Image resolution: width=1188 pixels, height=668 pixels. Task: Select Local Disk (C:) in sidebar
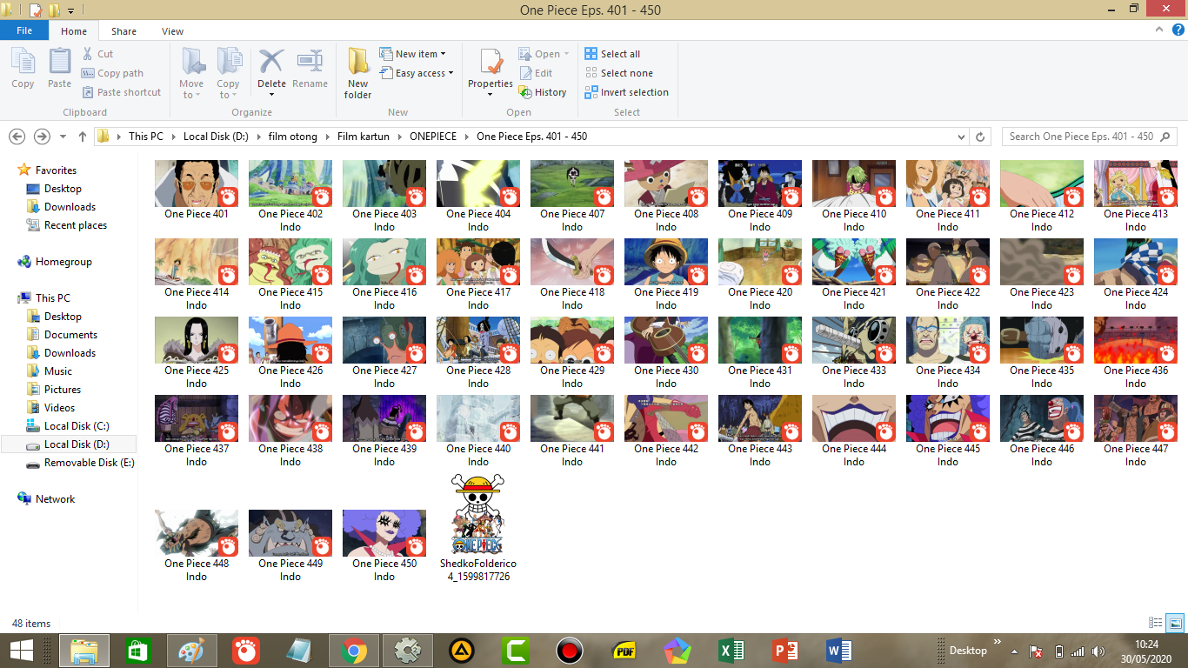tap(77, 426)
